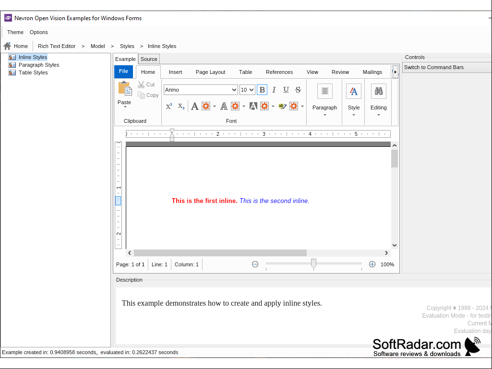
Task: Click the Paragraph Styles tree icon
Action: [12, 65]
